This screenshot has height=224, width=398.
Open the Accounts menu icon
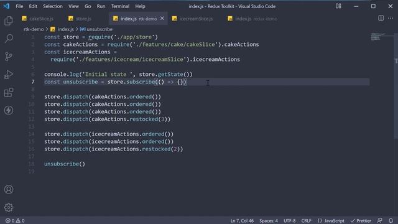[9, 189]
